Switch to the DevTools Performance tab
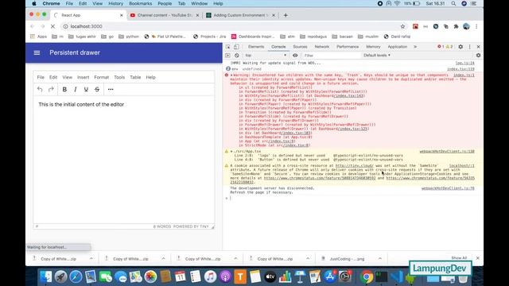Screen dimensions: 509x286 click(x=348, y=47)
